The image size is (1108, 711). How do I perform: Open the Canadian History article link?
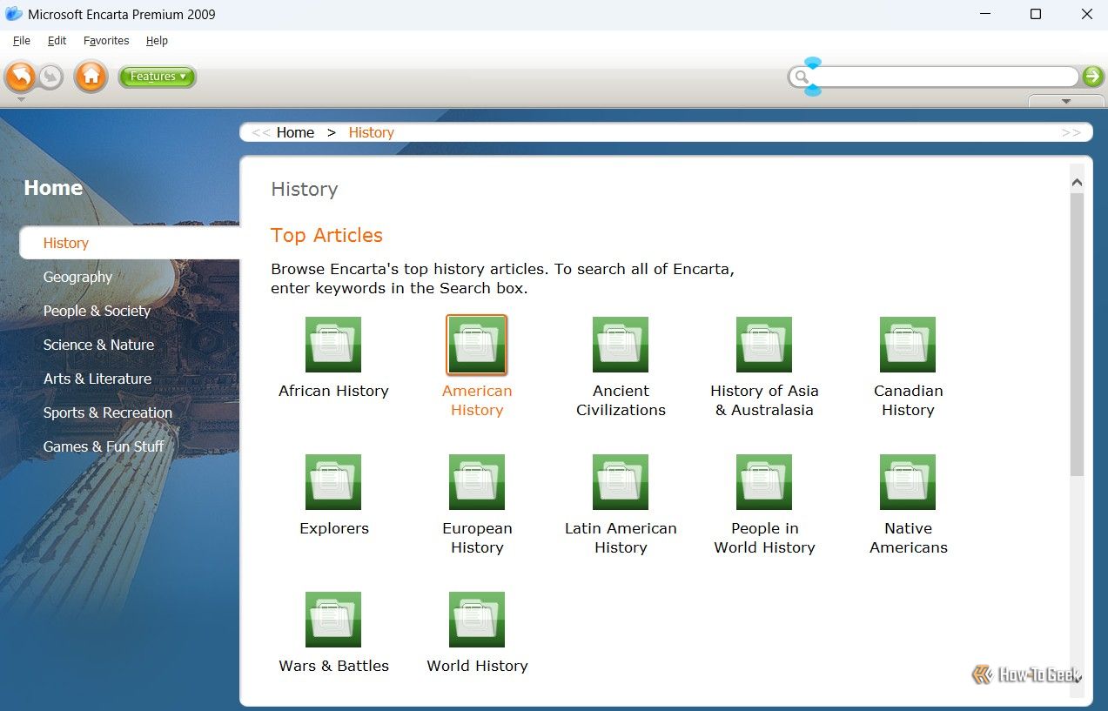[908, 399]
